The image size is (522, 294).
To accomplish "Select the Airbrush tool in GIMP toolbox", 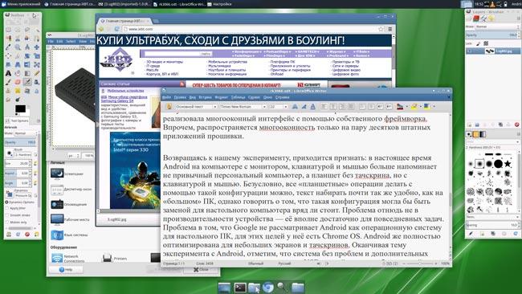I will click(27, 82).
